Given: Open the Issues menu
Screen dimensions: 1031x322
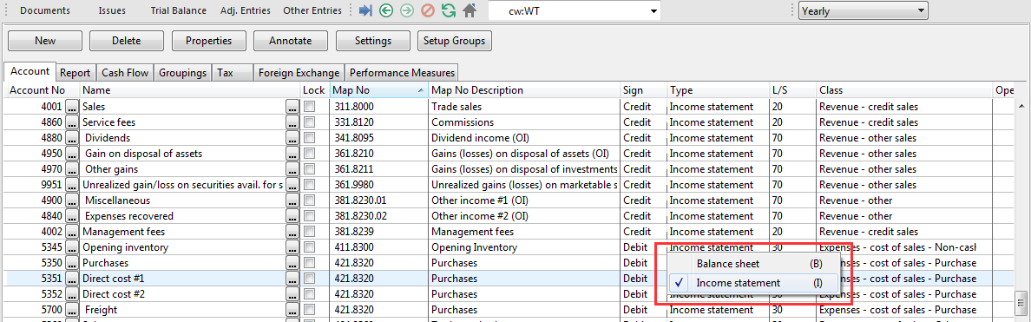Looking at the screenshot, I should [x=112, y=10].
